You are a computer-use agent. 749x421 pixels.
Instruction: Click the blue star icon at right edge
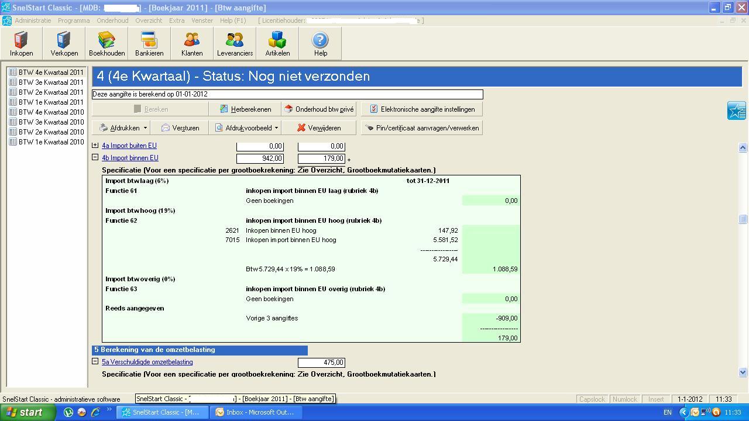coord(736,110)
